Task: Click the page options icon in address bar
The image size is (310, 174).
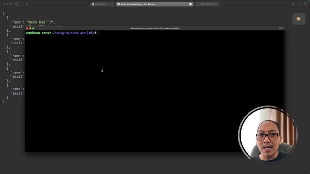Action: 190,4
